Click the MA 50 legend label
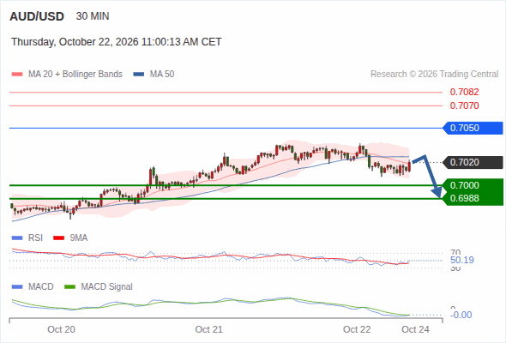 162,75
